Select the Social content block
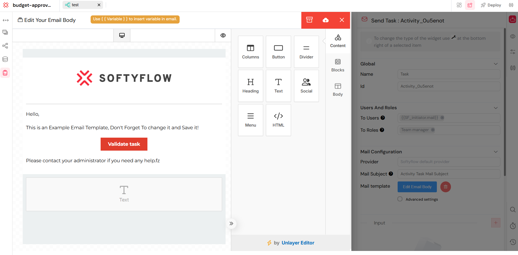518x255 pixels. [306, 86]
